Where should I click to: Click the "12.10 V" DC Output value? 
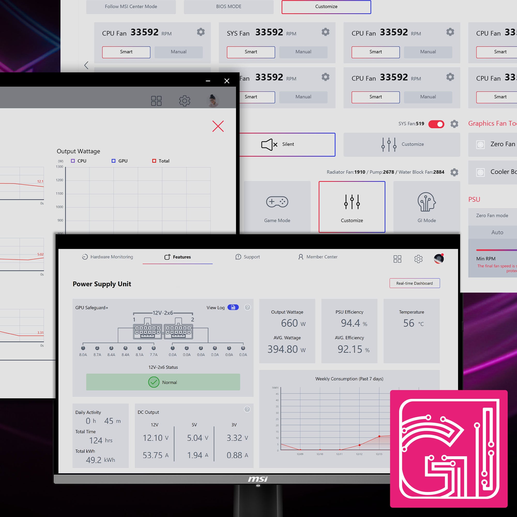pos(155,438)
